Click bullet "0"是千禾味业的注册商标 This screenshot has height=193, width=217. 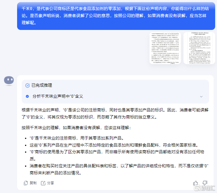[x=77, y=138]
